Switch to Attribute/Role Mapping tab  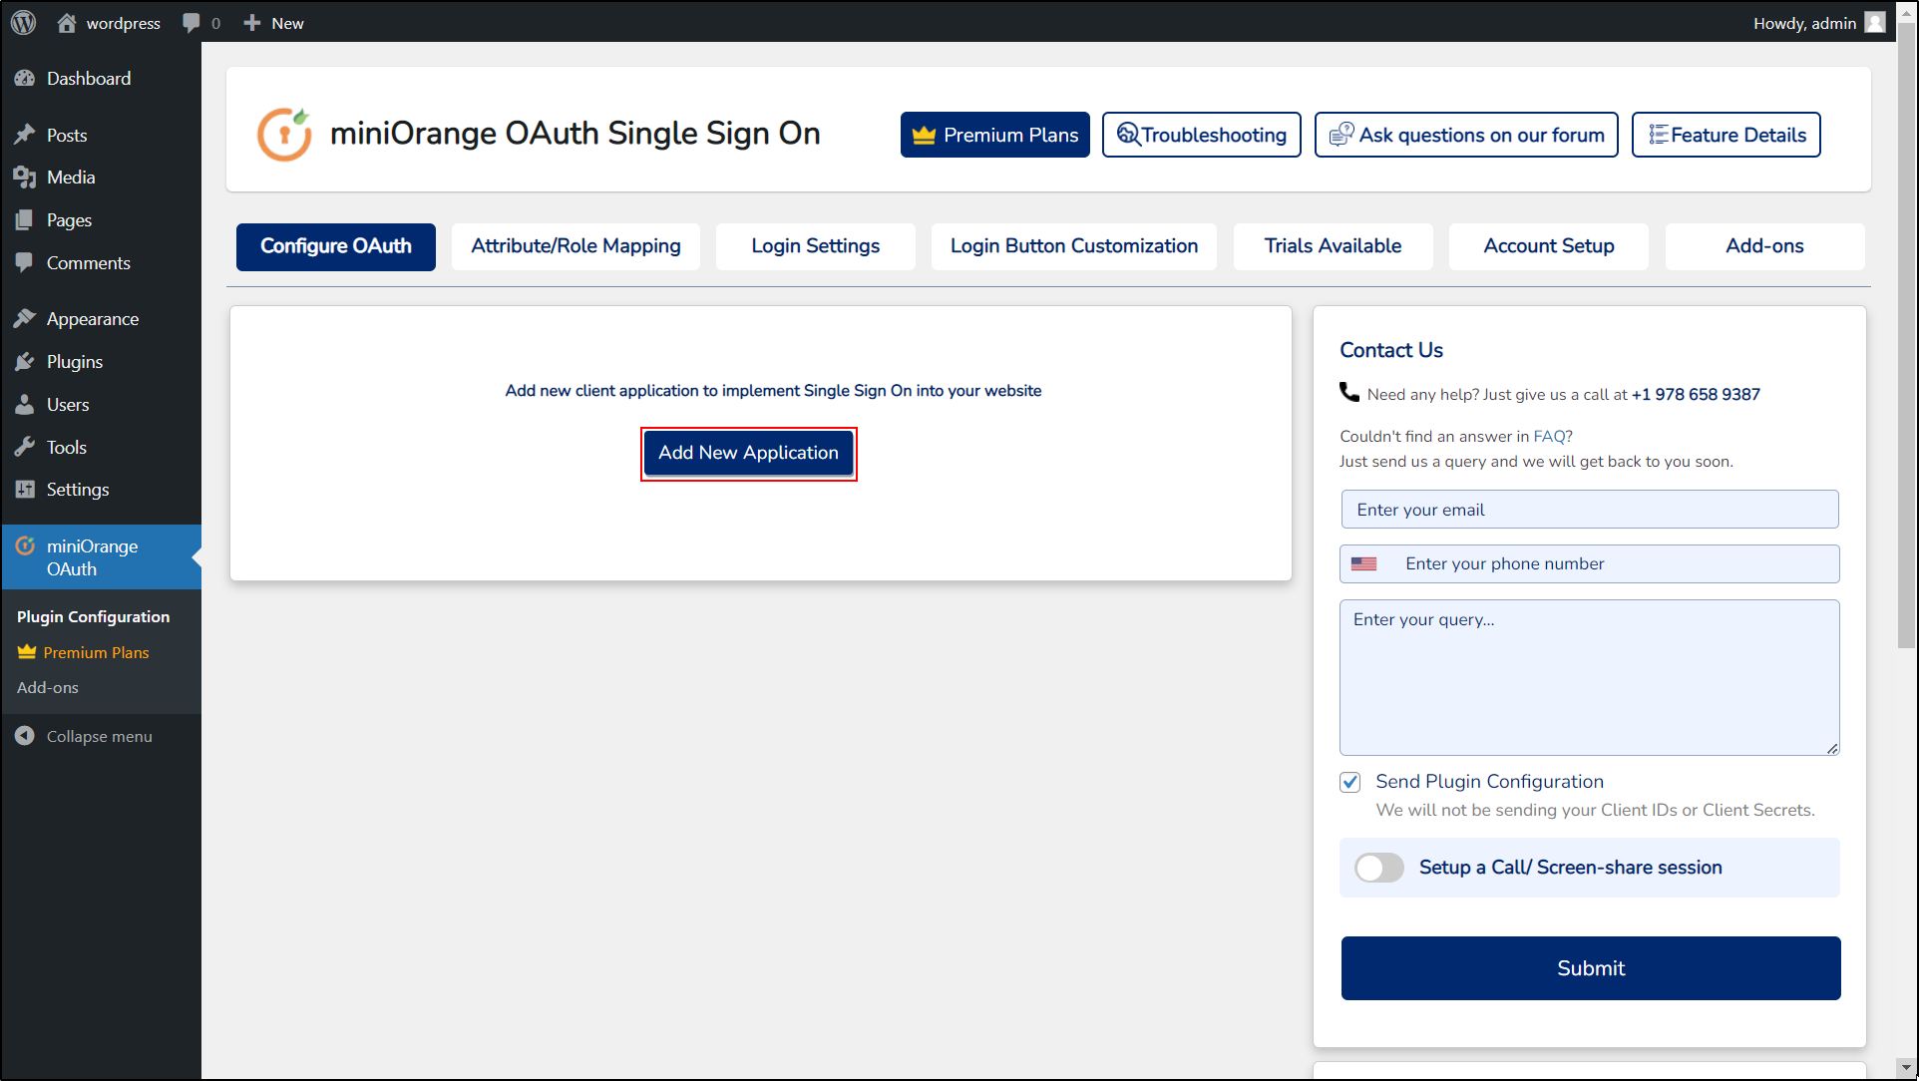click(x=576, y=246)
